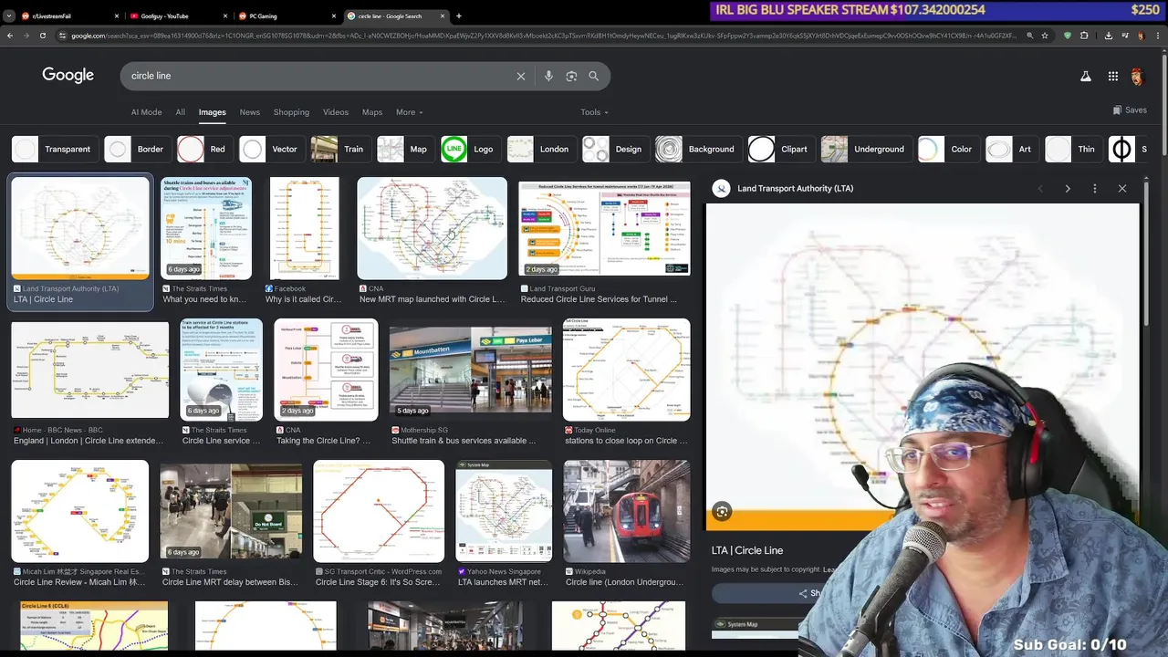Filter images by the Map chip
The image size is (1168, 657).
(405, 149)
